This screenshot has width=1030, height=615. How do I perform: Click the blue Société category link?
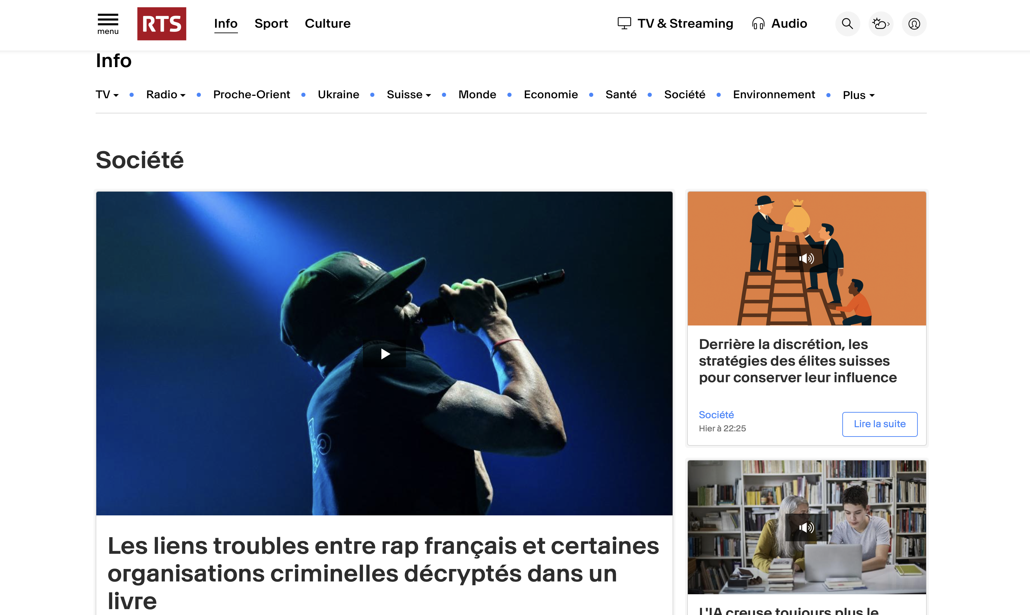point(716,415)
